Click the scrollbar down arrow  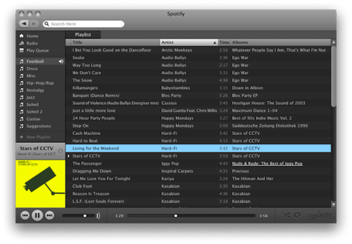(x=334, y=204)
